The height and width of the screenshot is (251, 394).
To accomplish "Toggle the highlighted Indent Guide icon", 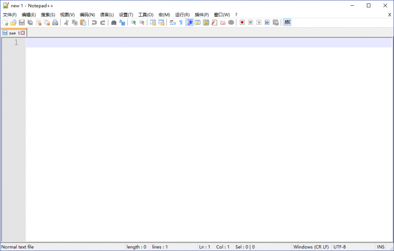I will click(x=189, y=23).
